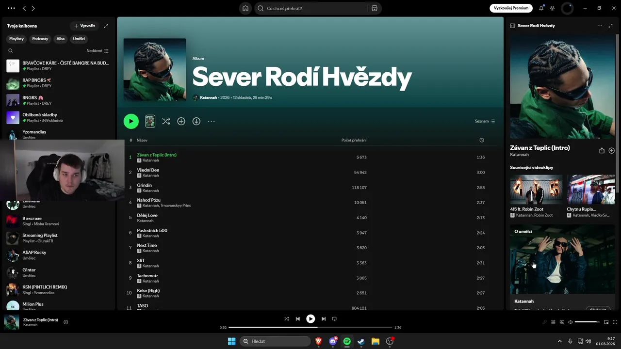Image resolution: width=621 pixels, height=349 pixels.
Task: Go to Spotify Home icon
Action: coord(245,8)
